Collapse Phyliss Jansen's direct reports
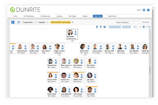 tap(59, 55)
